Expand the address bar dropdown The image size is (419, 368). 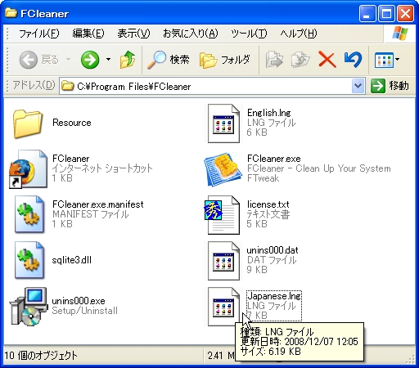point(358,86)
